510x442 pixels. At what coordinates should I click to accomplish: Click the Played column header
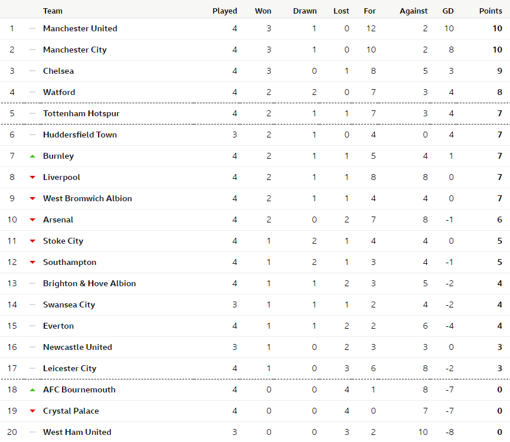224,11
